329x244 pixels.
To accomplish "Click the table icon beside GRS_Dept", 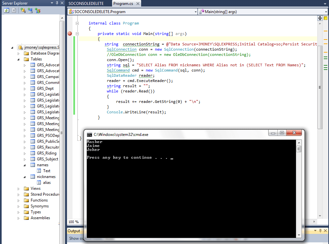I will pos(32,88).
